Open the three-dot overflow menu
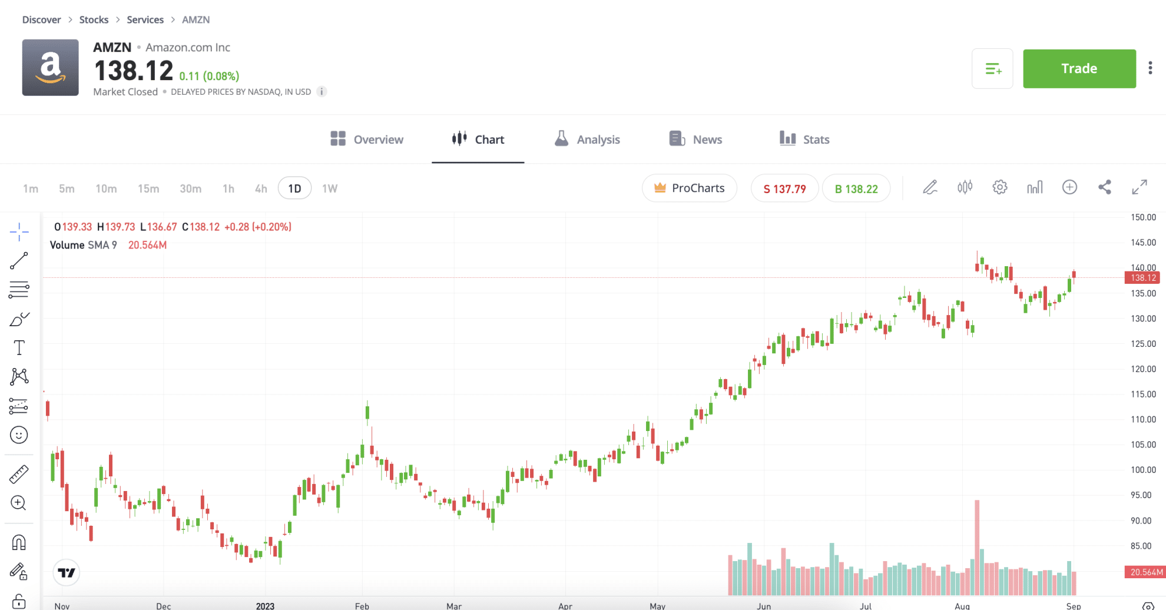The width and height of the screenshot is (1166, 610). (1150, 68)
